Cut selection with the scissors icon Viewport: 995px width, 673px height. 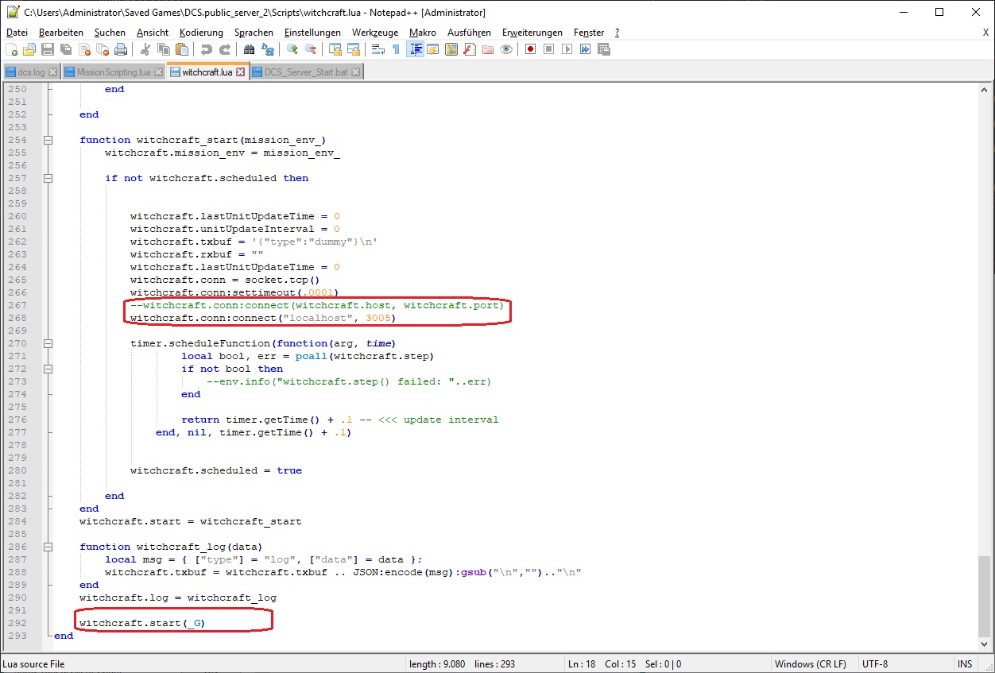145,49
